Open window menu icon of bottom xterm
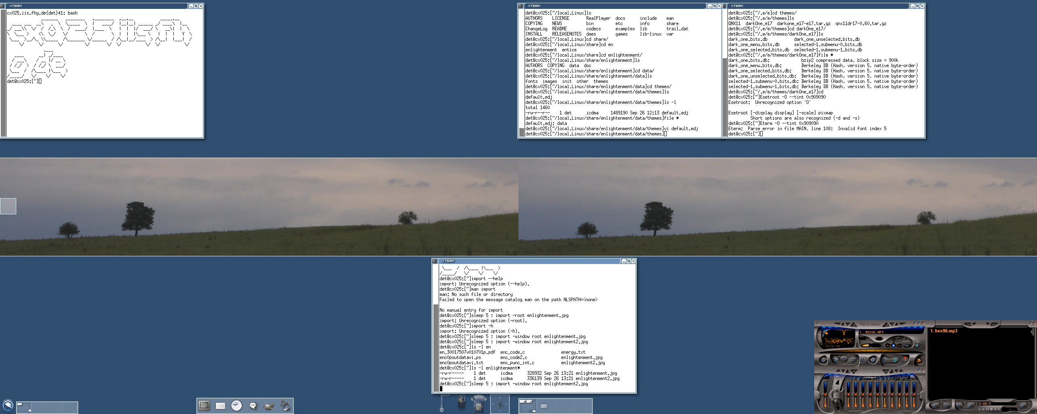This screenshot has width=1037, height=414. click(435, 261)
